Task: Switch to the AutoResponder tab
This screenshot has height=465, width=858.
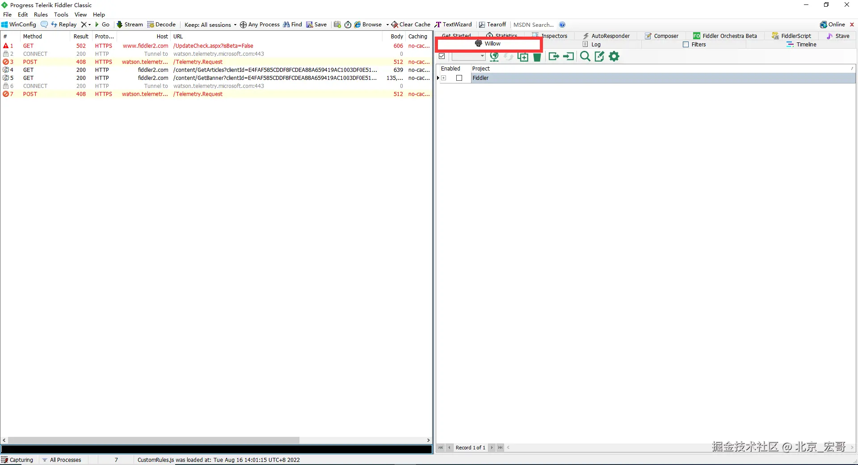Action: pos(606,36)
